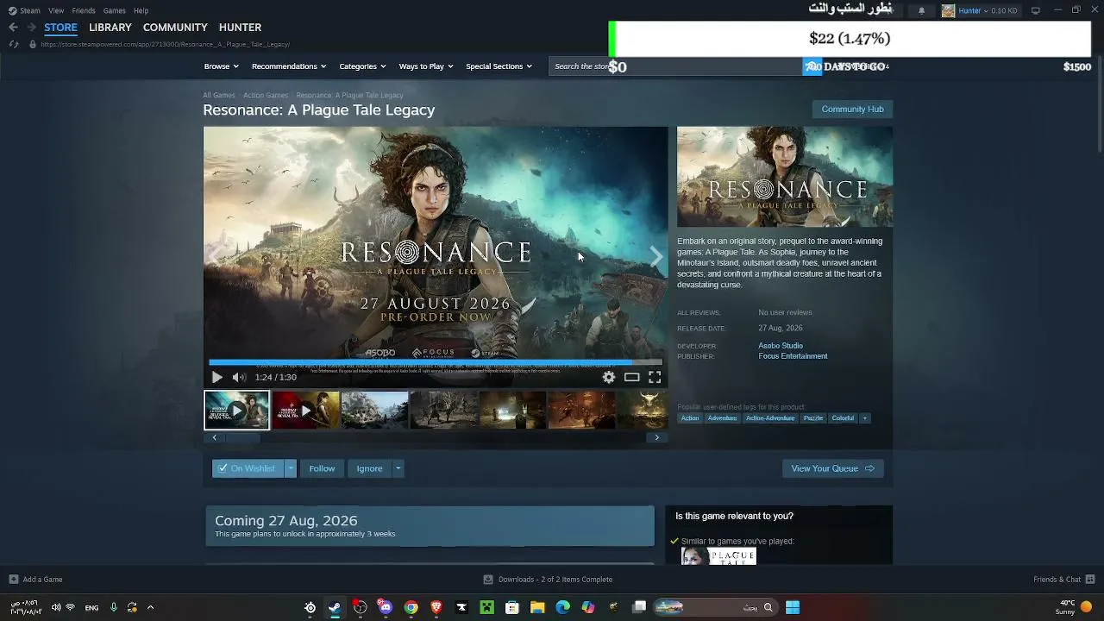The width and height of the screenshot is (1104, 621).
Task: Open the Action Games breadcrumb link
Action: (x=266, y=95)
